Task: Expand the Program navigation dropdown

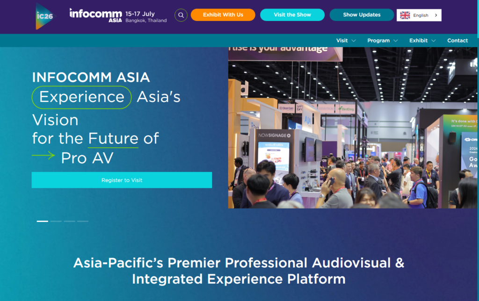Action: (x=382, y=41)
